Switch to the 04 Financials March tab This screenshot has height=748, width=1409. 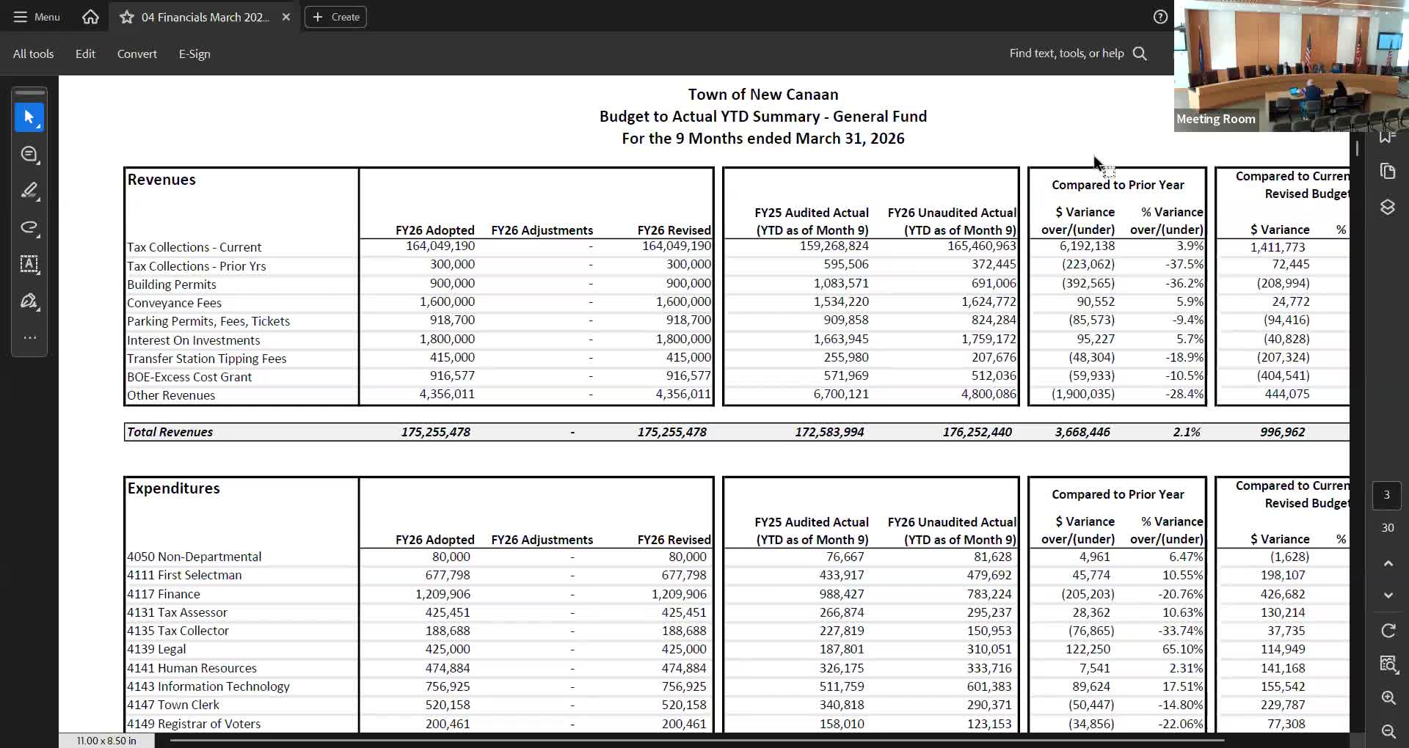click(205, 17)
